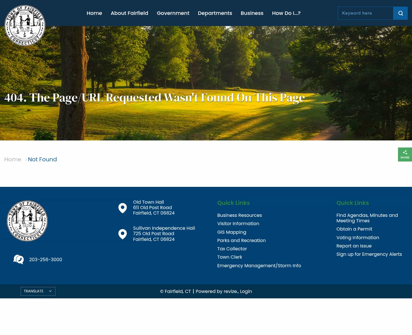Open the TRANSLATE language dropdown
Screen dimensions: 412x335
[38, 291]
